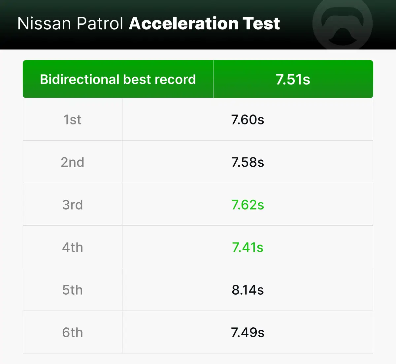
Task: Click the 3rd run row label
Action: click(x=72, y=205)
